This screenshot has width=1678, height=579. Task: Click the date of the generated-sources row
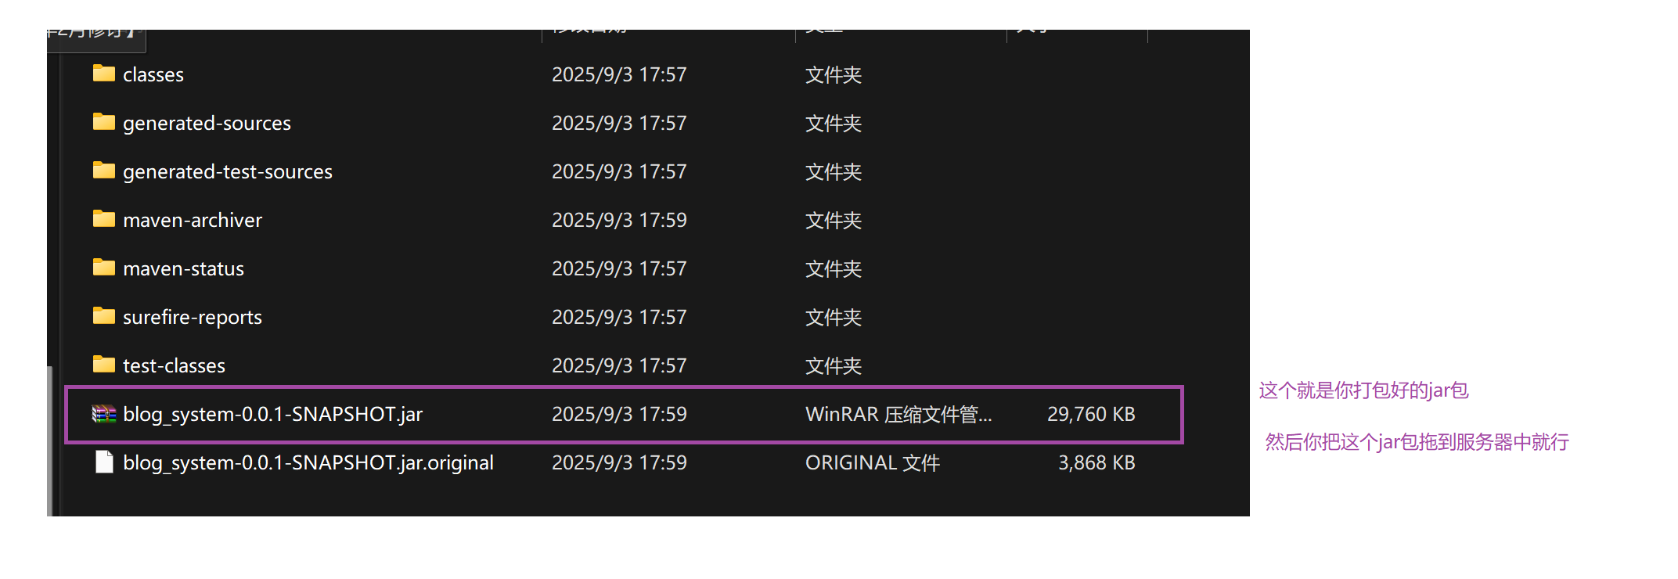619,123
